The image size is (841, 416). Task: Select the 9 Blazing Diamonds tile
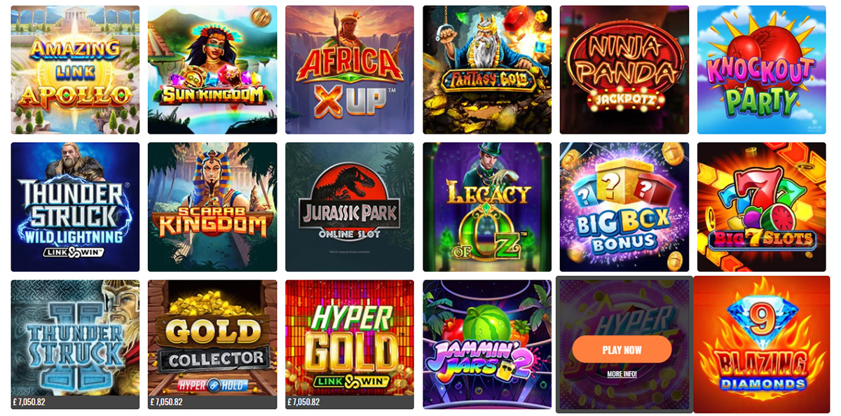[762, 344]
